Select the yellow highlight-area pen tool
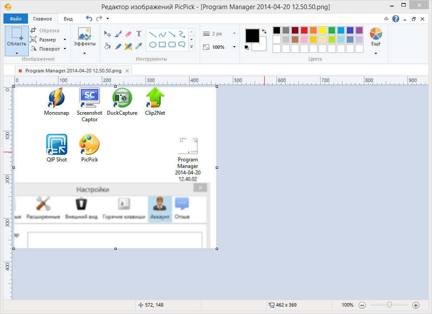 pyautogui.click(x=128, y=46)
